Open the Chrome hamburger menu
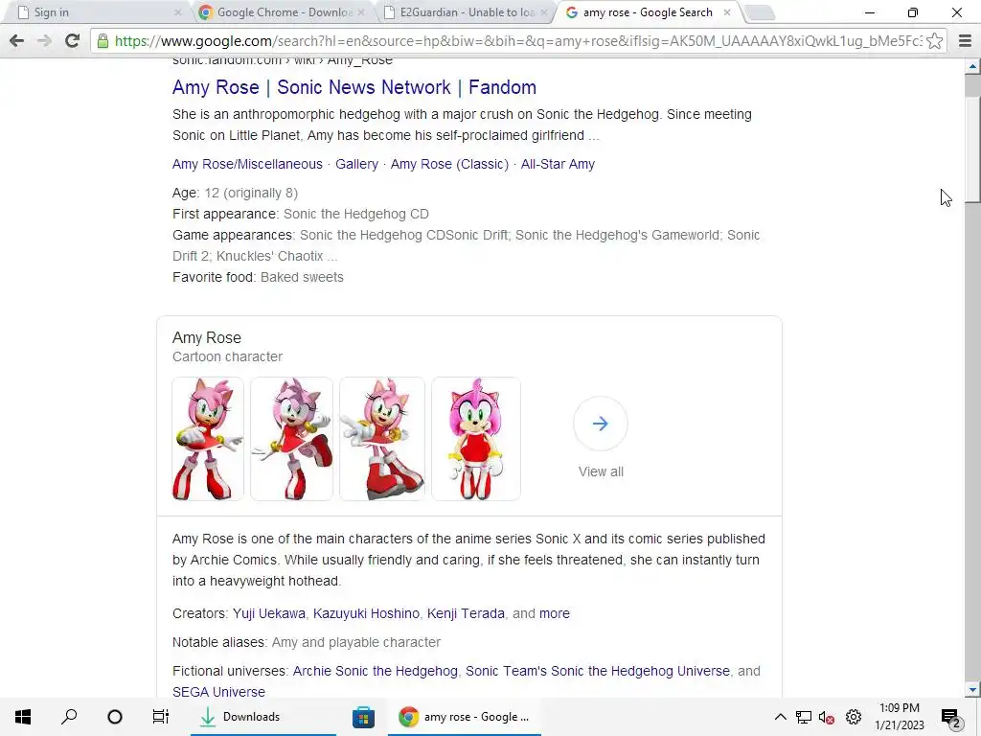Image resolution: width=981 pixels, height=736 pixels. [965, 41]
